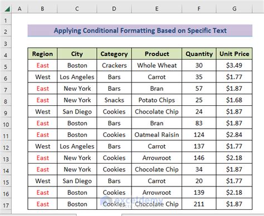The width and height of the screenshot is (264, 216).
Task: Select the quantity 57 cell
Action: (x=199, y=89)
